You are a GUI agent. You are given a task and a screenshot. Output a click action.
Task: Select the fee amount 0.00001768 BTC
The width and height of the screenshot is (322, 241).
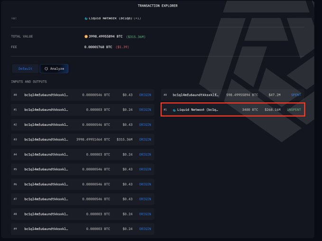[x=98, y=47]
